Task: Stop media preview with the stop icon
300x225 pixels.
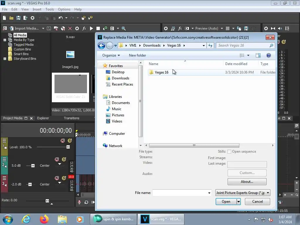Action: 98,28
